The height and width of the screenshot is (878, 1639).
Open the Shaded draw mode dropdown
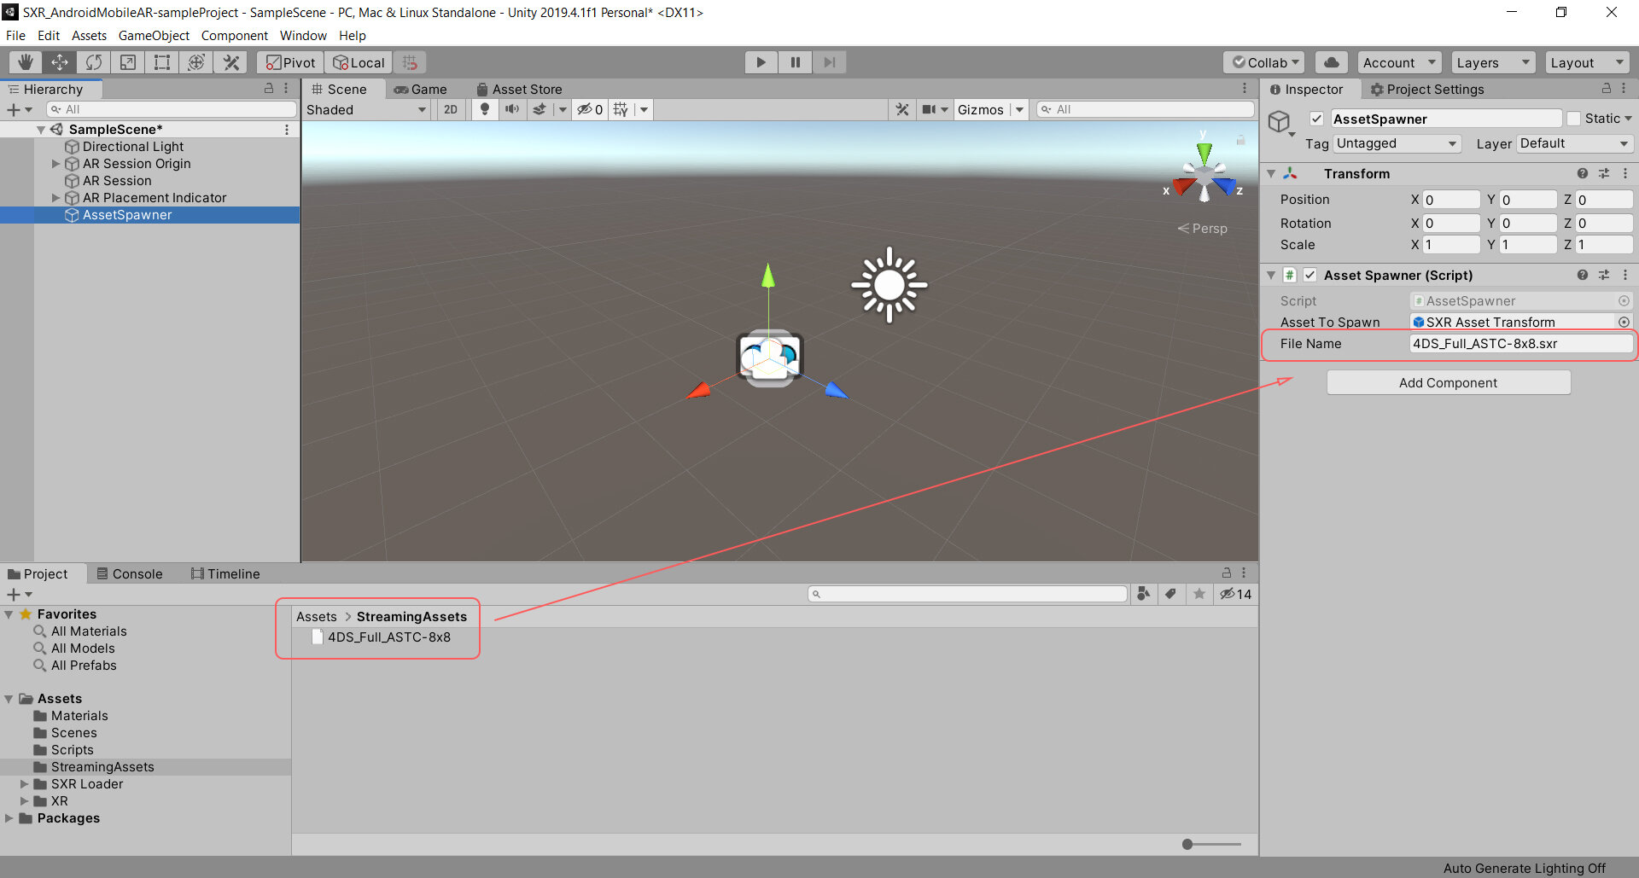point(366,109)
